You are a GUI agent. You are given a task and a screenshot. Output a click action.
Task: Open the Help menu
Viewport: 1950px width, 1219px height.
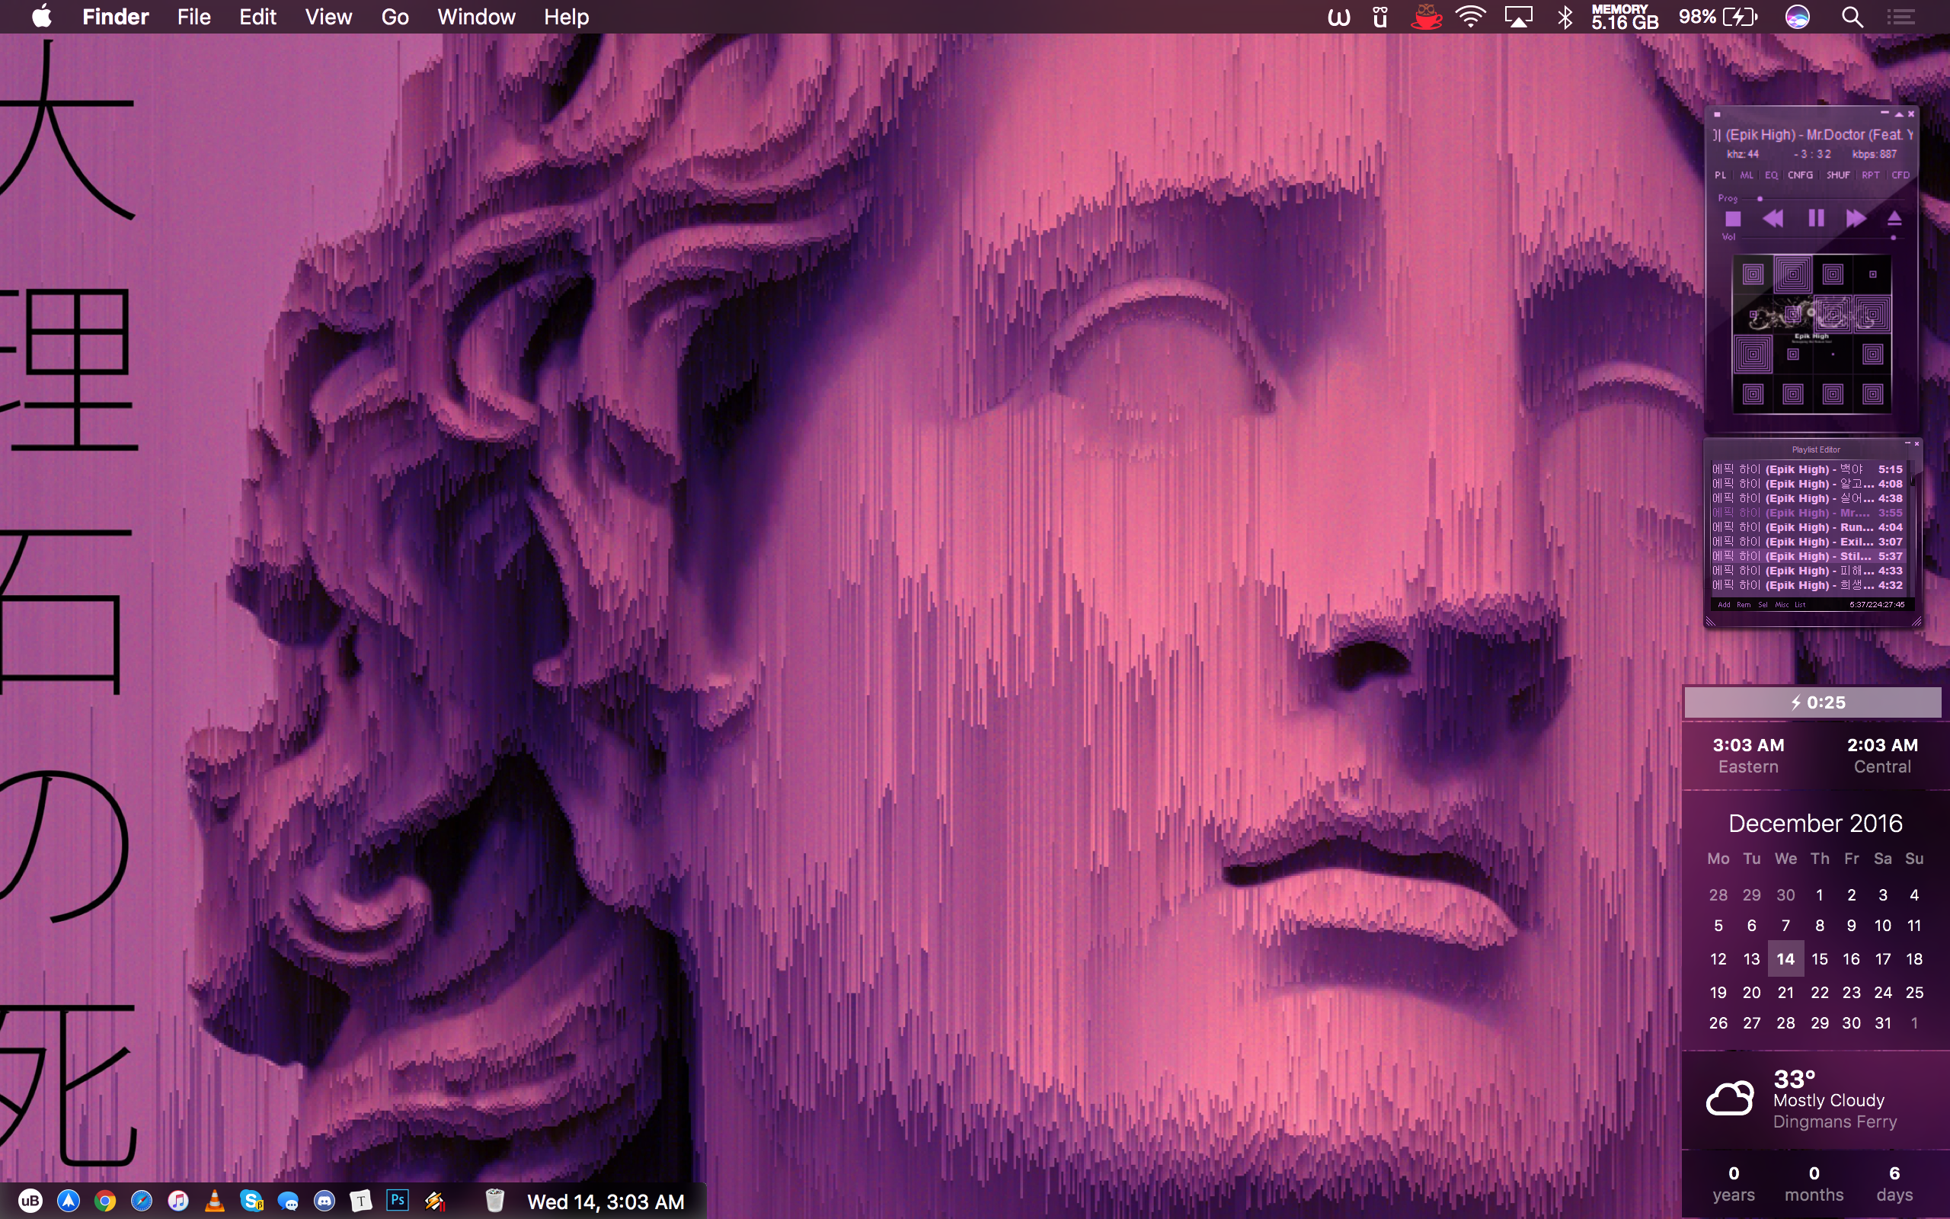tap(567, 17)
